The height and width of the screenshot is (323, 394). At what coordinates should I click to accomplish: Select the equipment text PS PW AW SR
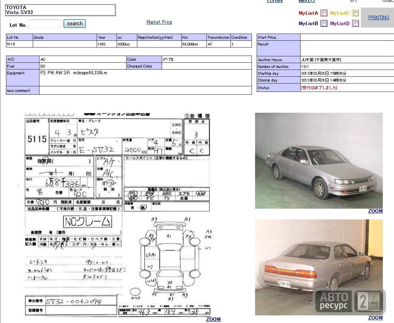coord(55,73)
